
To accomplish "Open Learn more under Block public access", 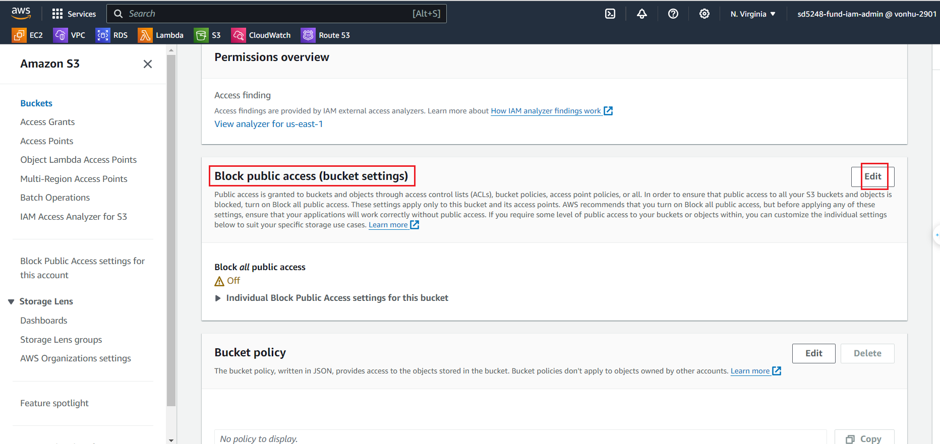I will click(x=388, y=225).
